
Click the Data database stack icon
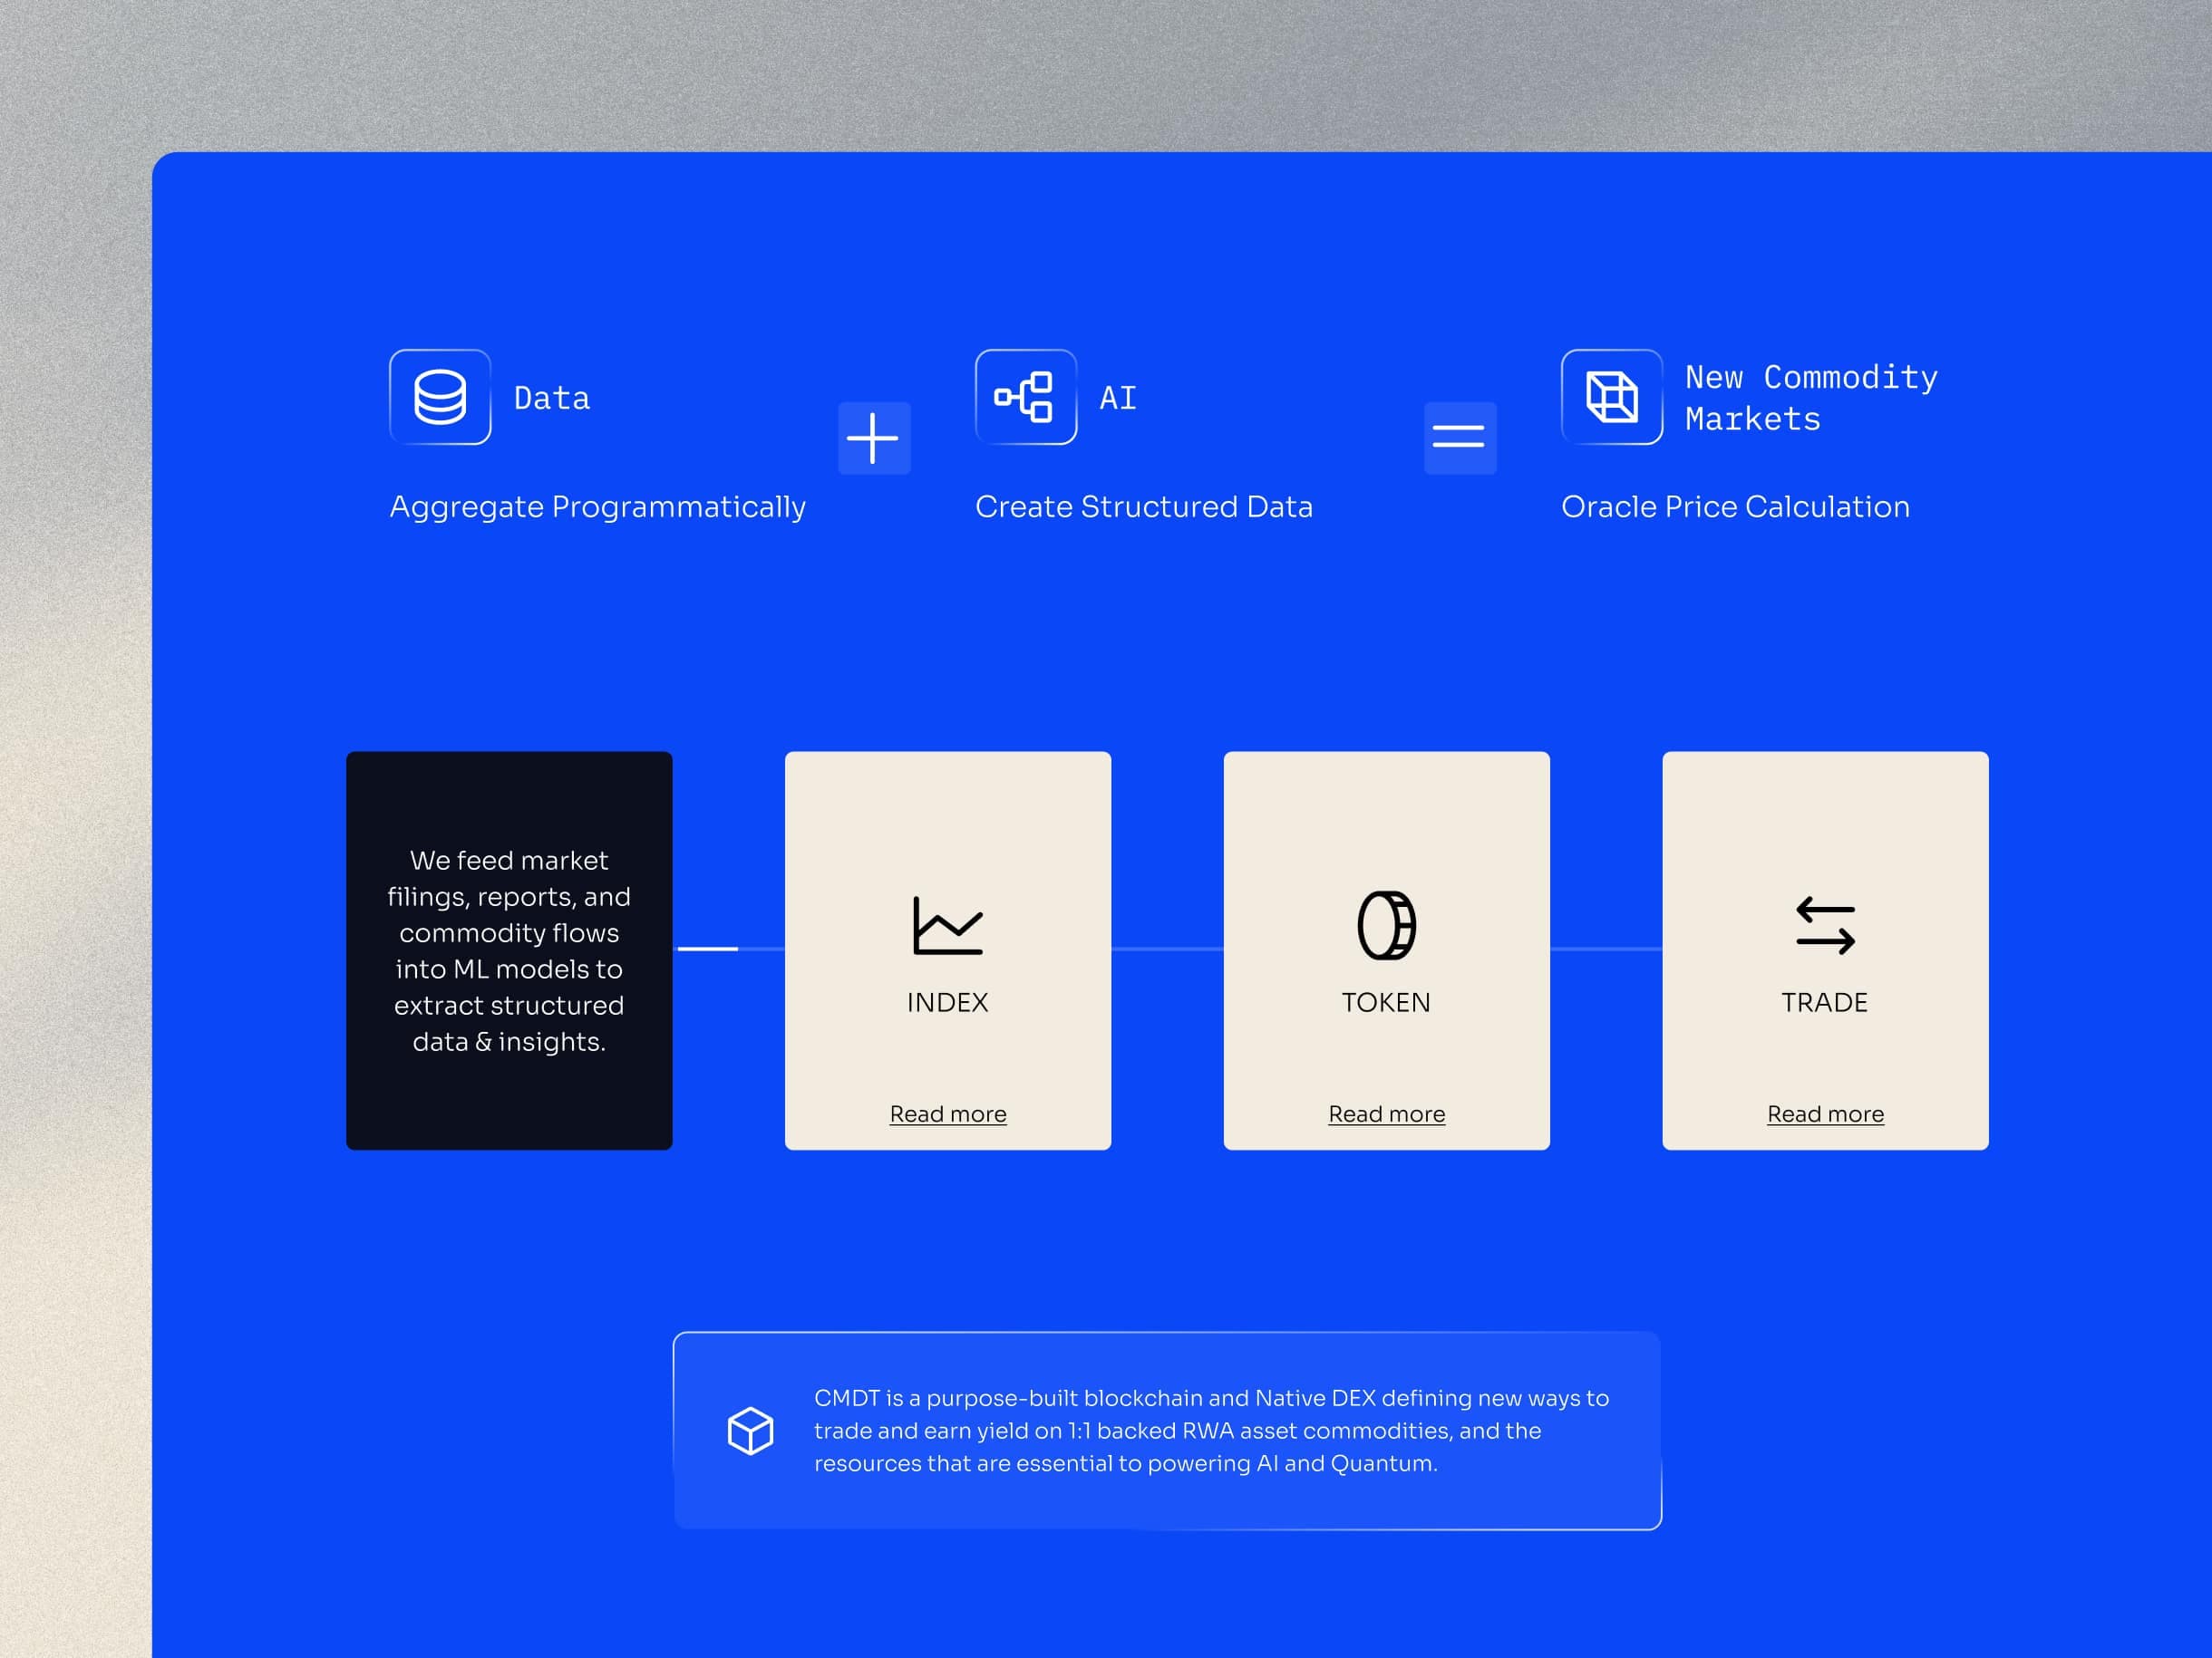440,397
